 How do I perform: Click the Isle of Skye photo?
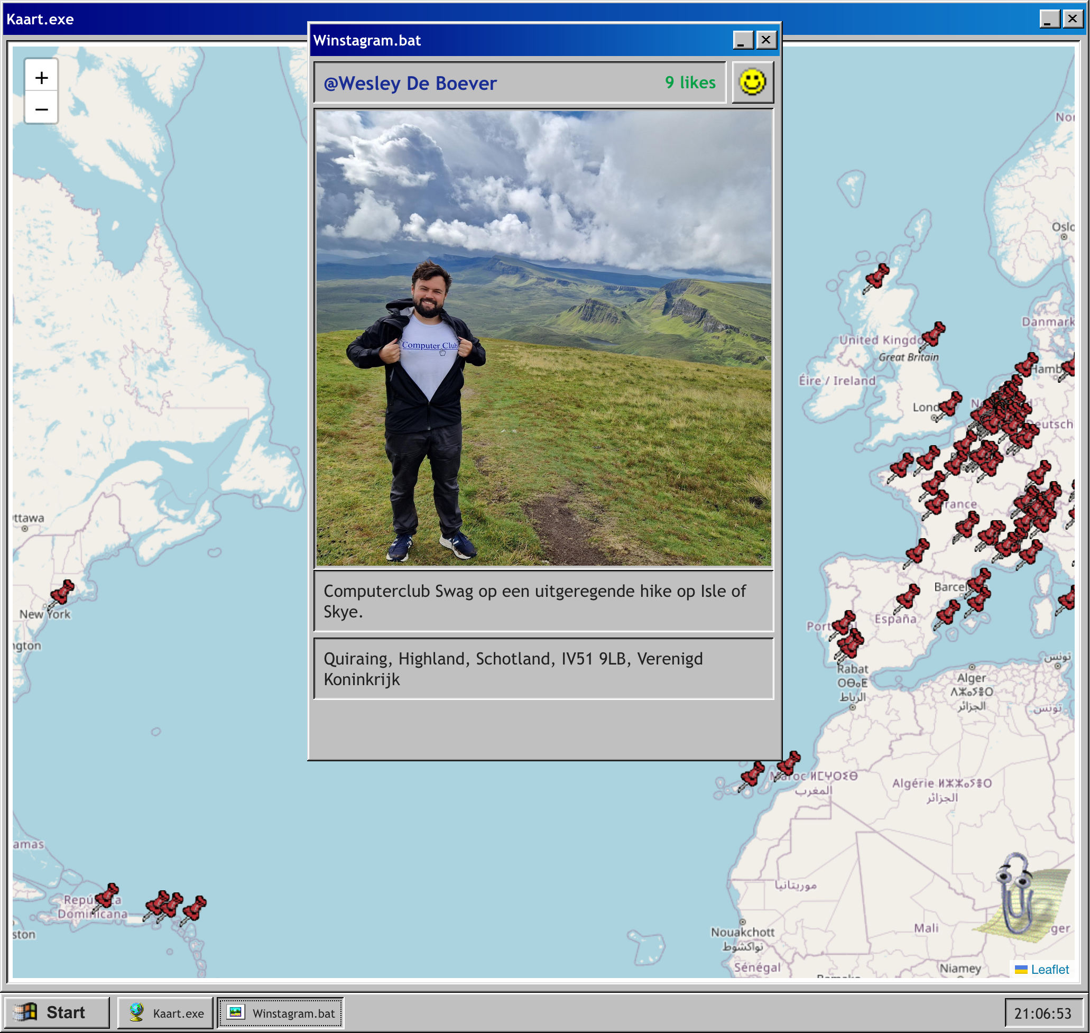(543, 337)
